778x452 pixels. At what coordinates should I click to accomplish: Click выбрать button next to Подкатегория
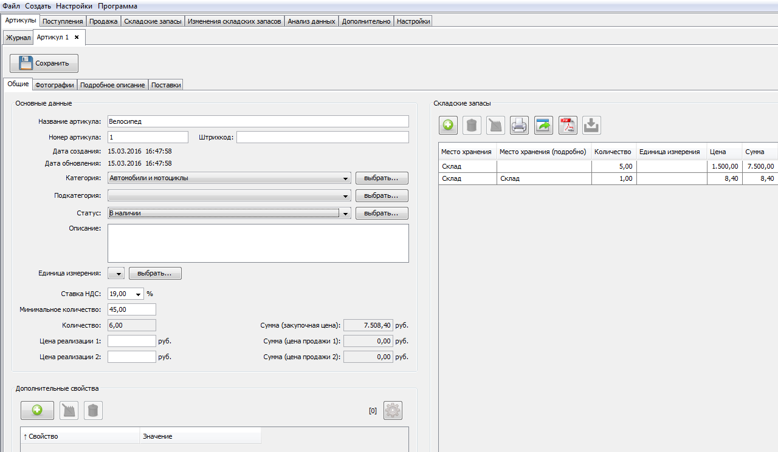coord(382,196)
